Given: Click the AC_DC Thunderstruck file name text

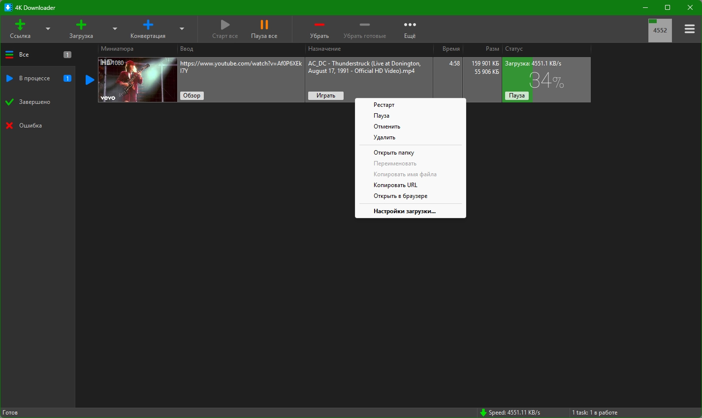Looking at the screenshot, I should click(364, 67).
